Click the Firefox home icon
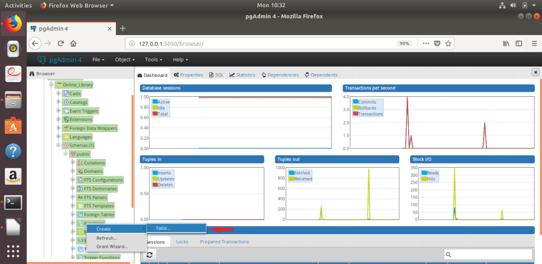This screenshot has width=542, height=264. pyautogui.click(x=73, y=43)
